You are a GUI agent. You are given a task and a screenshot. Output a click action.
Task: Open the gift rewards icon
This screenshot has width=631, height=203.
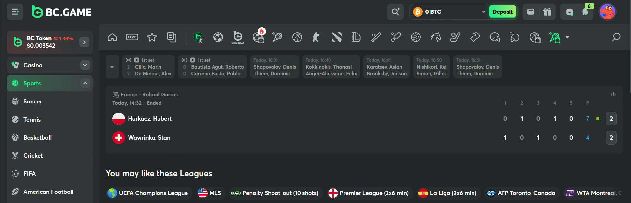(x=547, y=12)
